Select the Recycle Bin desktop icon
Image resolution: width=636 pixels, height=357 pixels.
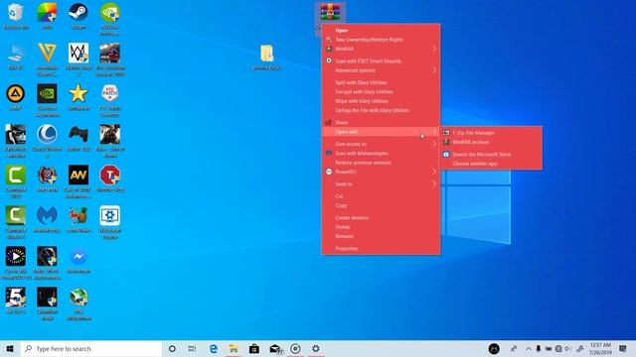click(16, 17)
